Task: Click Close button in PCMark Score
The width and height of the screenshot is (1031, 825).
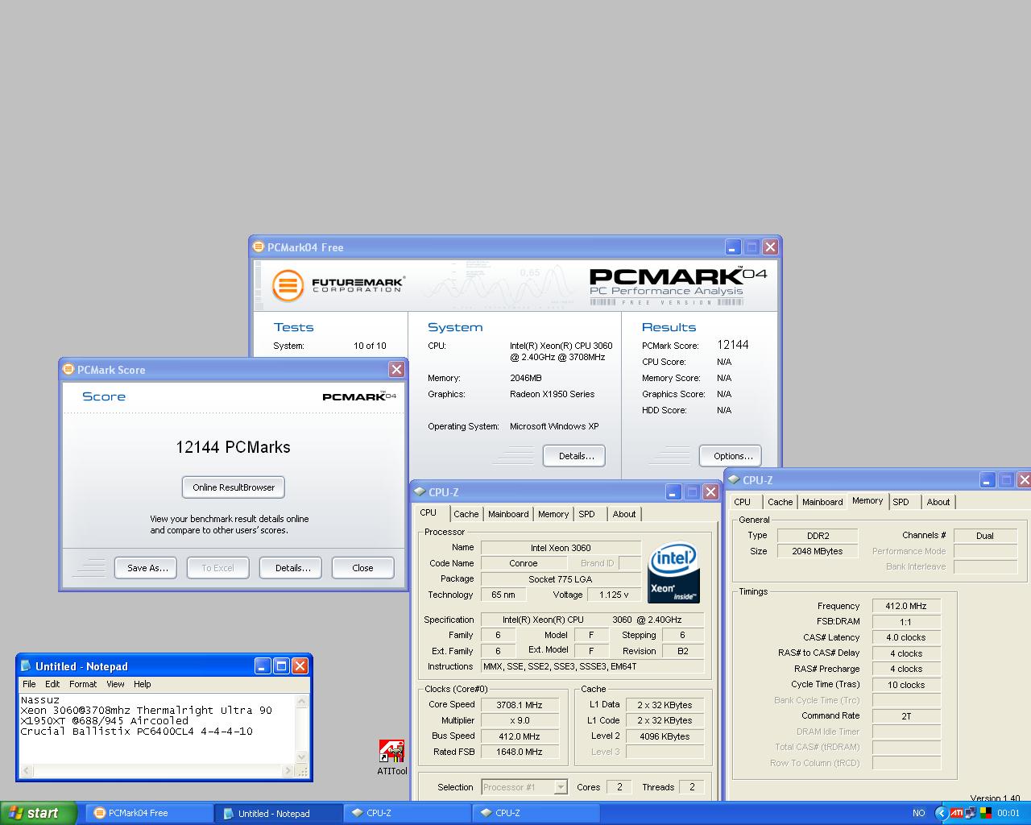Action: click(x=362, y=568)
